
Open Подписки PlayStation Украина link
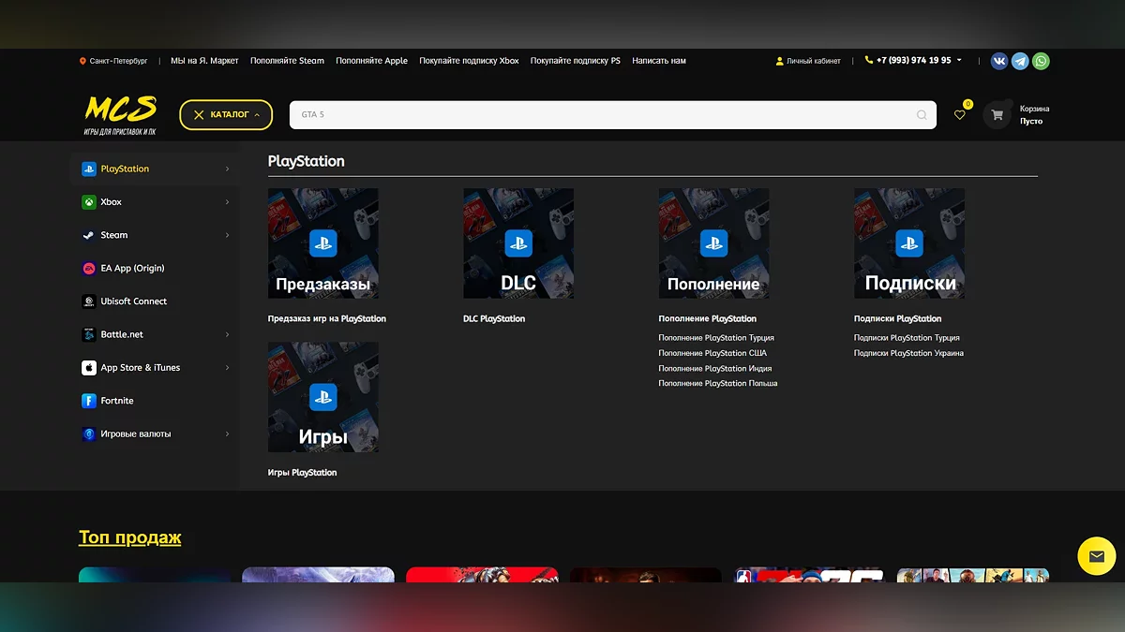pos(908,353)
